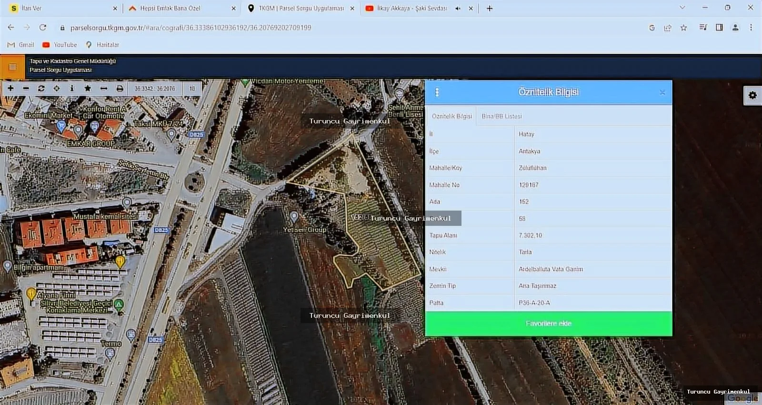Zoom in with the map plus tool
This screenshot has width=762, height=405.
pyautogui.click(x=10, y=88)
